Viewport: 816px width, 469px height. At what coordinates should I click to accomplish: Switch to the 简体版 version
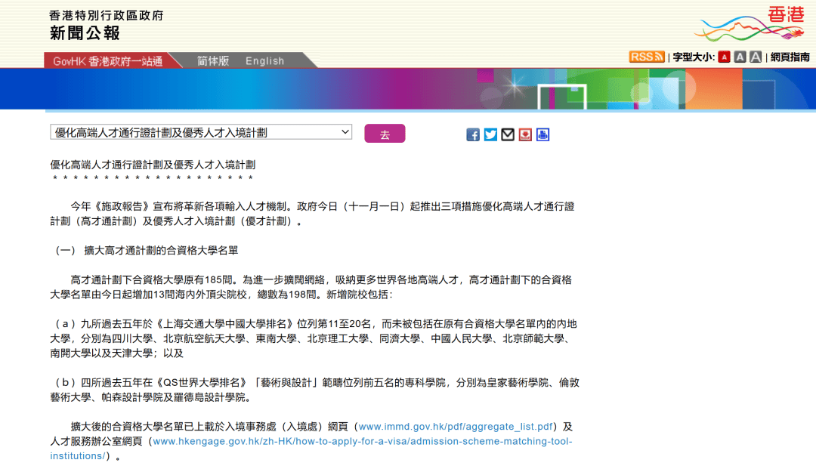(x=212, y=60)
